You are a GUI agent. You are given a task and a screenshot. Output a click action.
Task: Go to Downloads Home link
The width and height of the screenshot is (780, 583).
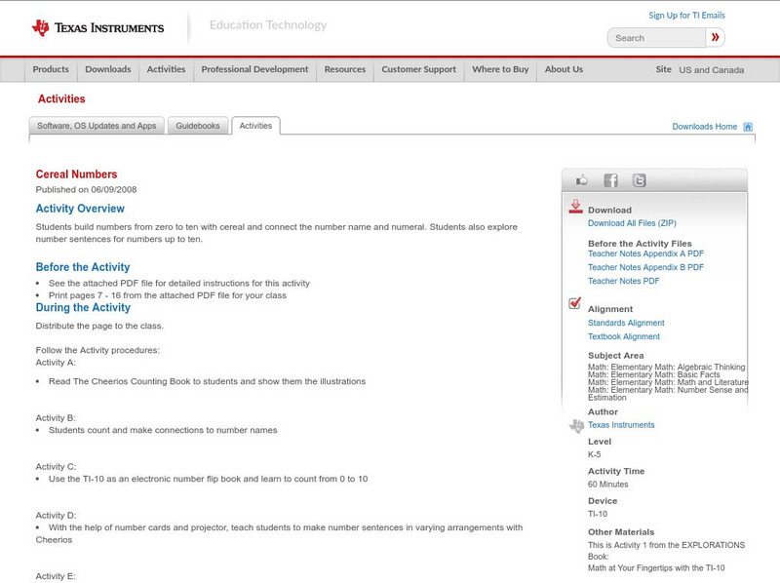704,127
